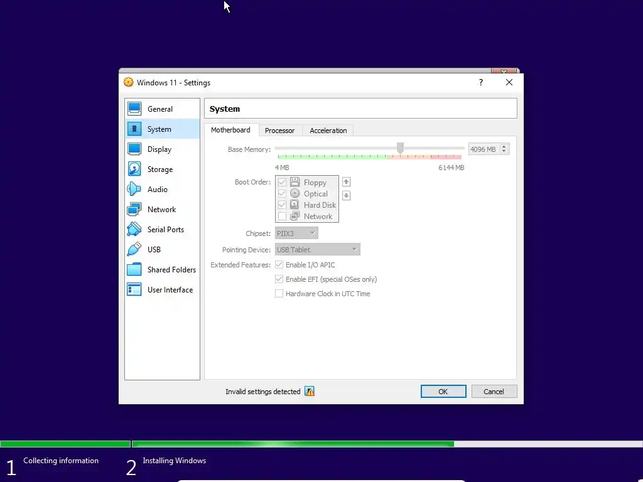643x482 pixels.
Task: Toggle Enable I/O APIC checkbox
Action: [279, 265]
